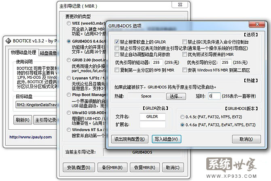The width and height of the screenshot is (271, 181).
Task: Enable 禁止按C无条件进入命令行控制台 option
Action: click(x=184, y=42)
